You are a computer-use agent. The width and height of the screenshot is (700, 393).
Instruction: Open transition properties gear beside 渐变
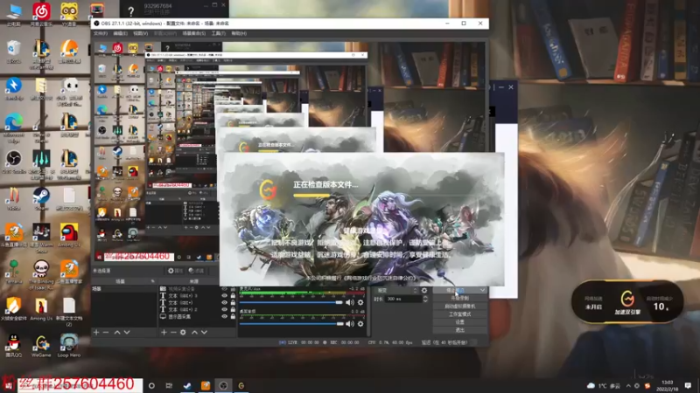click(424, 291)
